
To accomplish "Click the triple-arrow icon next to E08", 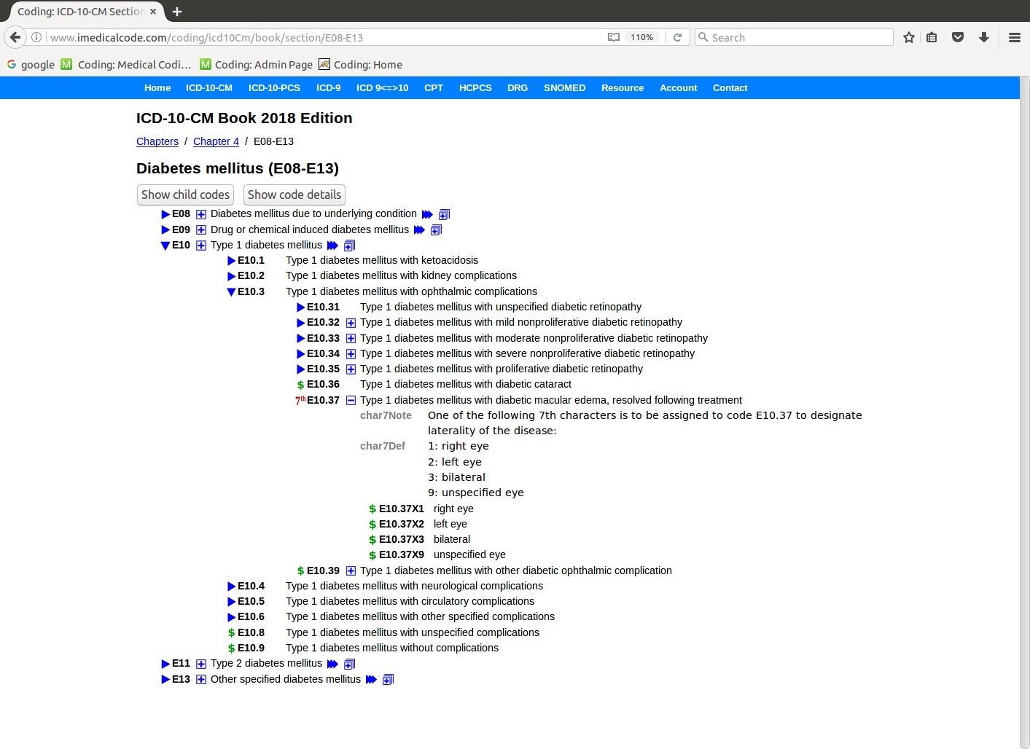I will point(427,214).
